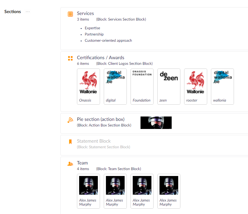Select the Pie section (action box) title
248x214 pixels.
pyautogui.click(x=101, y=119)
